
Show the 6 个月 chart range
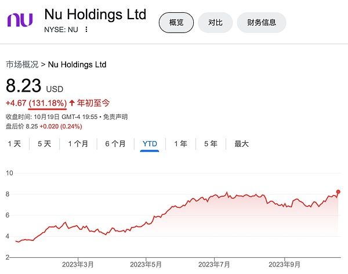coord(115,143)
